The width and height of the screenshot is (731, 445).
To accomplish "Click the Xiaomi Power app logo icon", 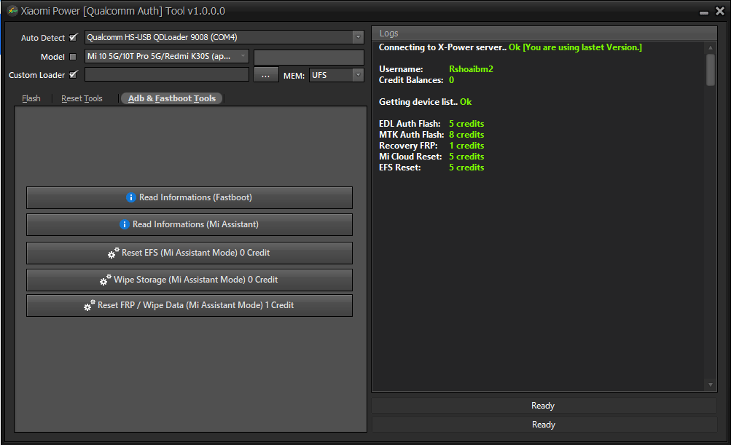I will (12, 11).
